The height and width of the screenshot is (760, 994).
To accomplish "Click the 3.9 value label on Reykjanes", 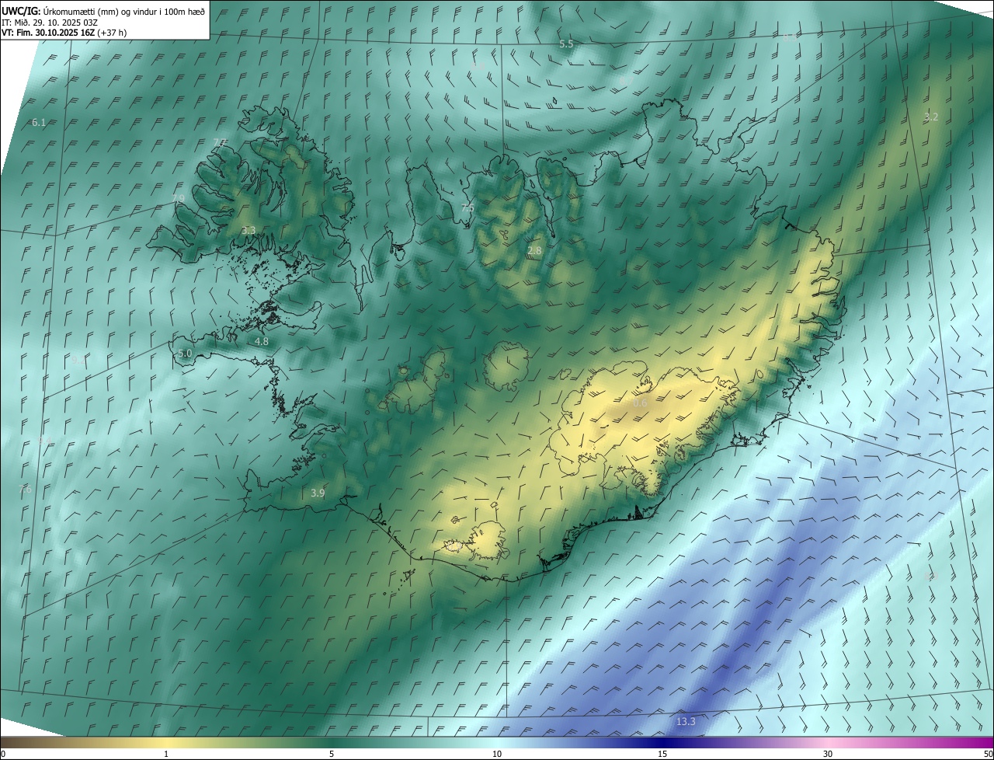I will click(x=318, y=493).
